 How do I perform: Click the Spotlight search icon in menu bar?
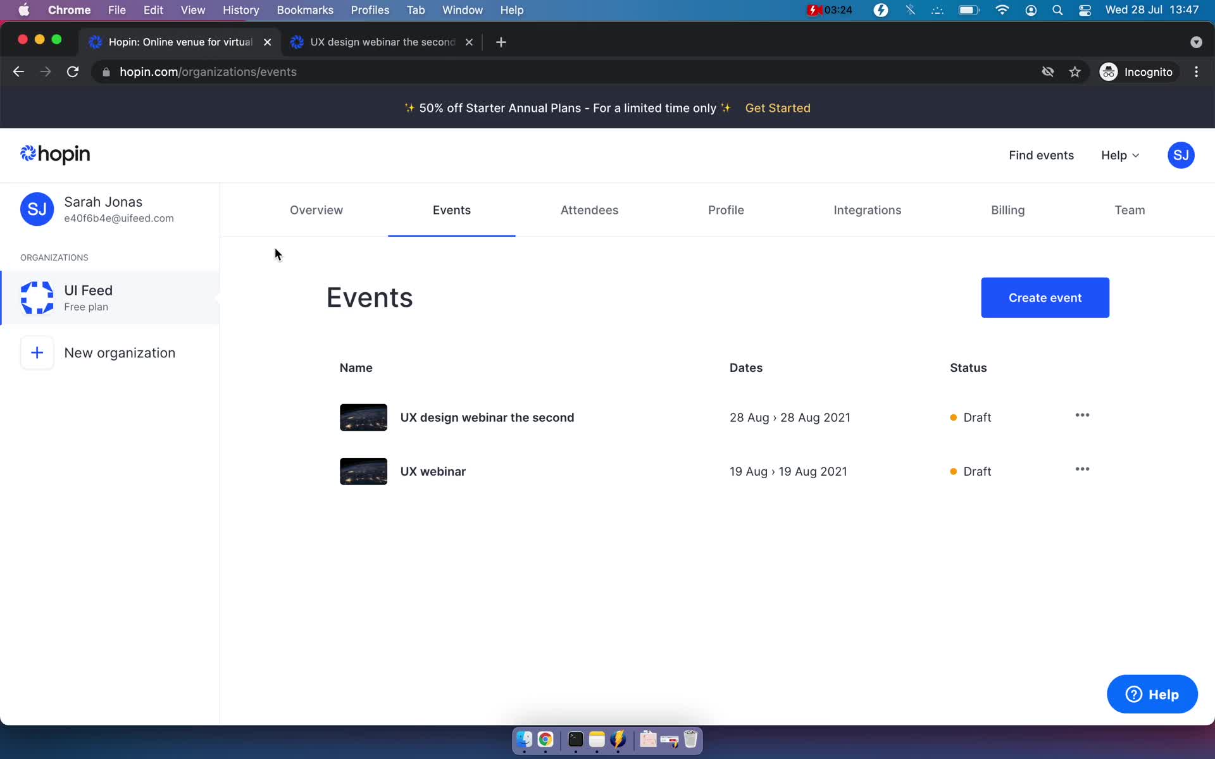click(1057, 10)
